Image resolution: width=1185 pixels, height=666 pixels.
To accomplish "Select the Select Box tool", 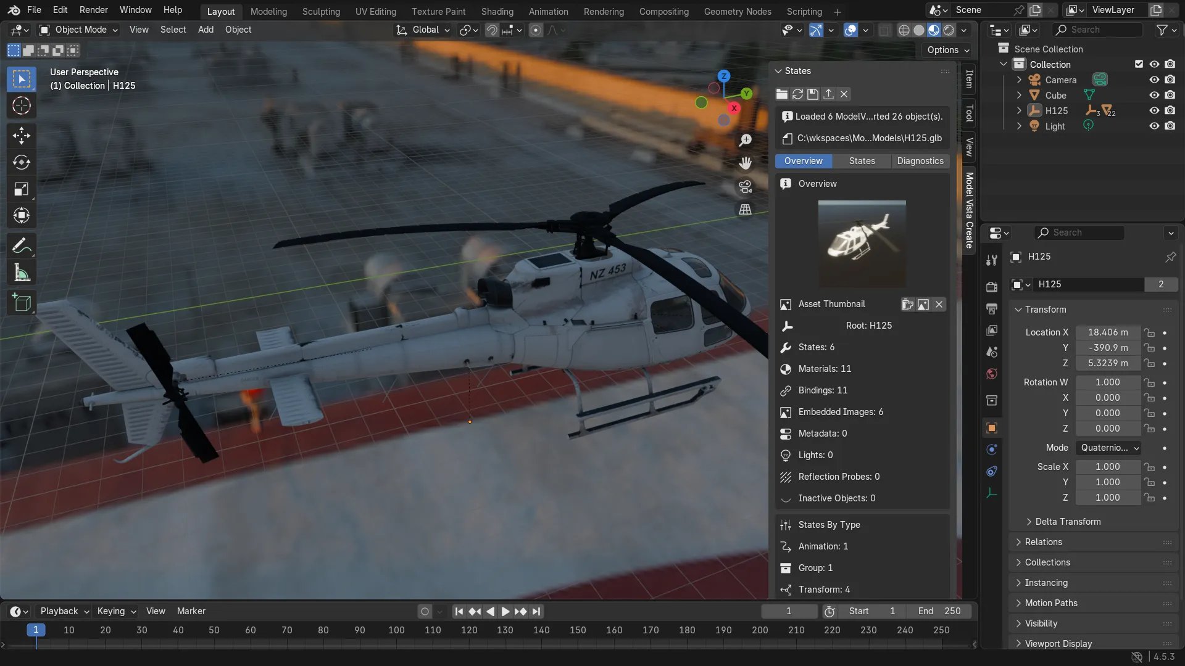I will 22,80.
